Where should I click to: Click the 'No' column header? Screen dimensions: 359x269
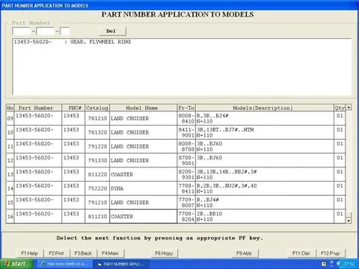(x=10, y=108)
